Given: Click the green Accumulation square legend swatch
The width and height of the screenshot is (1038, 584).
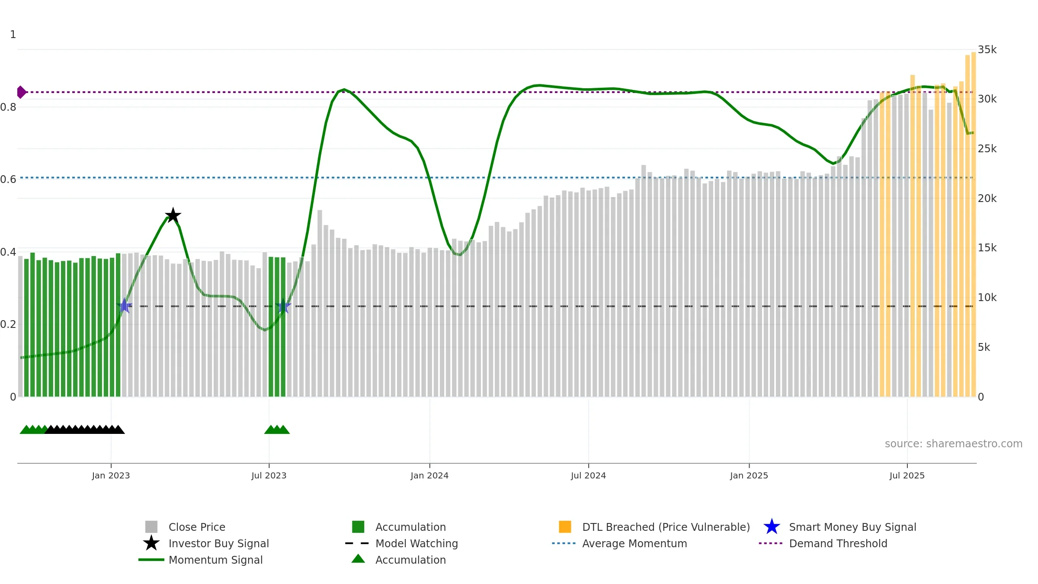Looking at the screenshot, I should [358, 527].
